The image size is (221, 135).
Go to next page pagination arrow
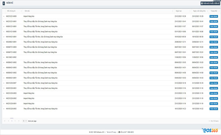click(15, 121)
